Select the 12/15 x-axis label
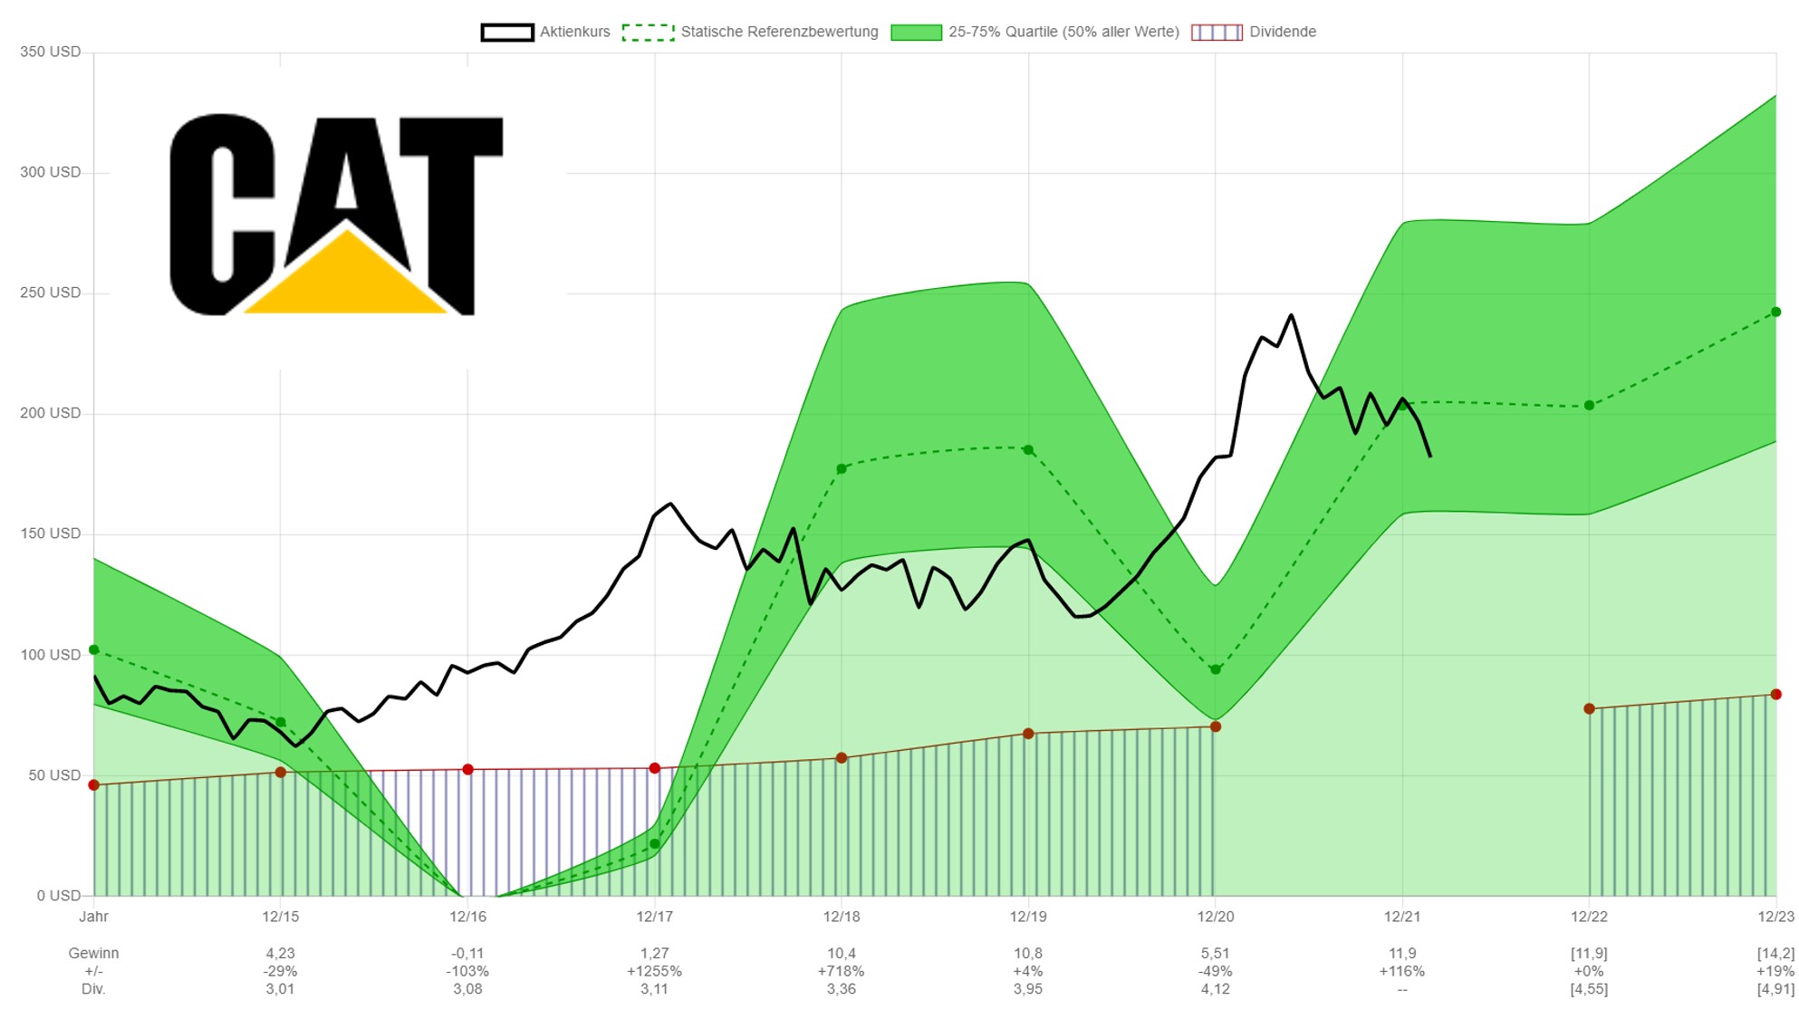The height and width of the screenshot is (1019, 1799). [281, 917]
